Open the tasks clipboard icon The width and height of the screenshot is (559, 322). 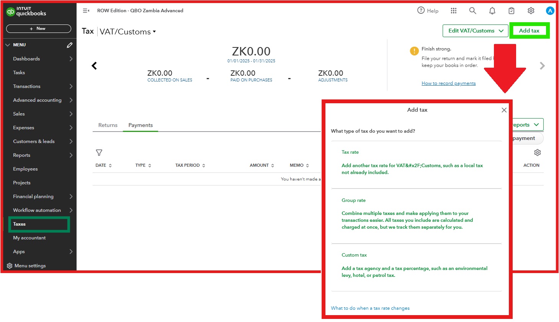[512, 11]
